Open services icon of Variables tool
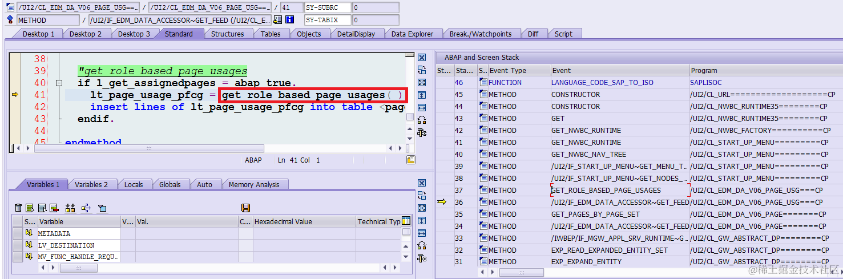Screen dimensions: 843x279 click(x=422, y=246)
